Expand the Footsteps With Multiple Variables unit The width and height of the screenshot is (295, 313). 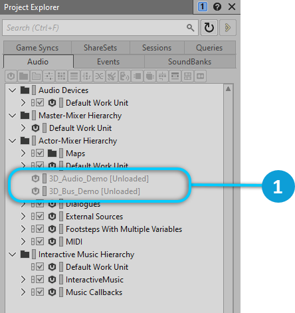23,229
